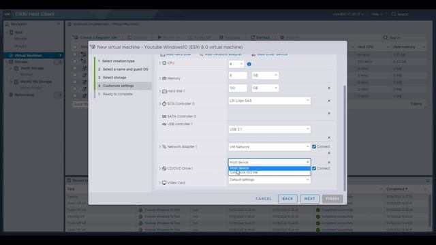Click the CANCEL button

pos(264,199)
